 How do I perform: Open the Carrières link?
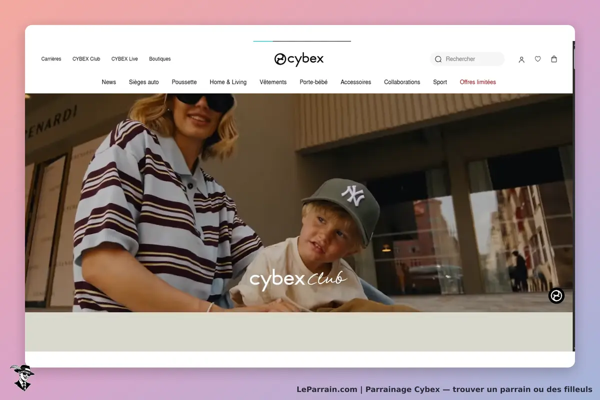tap(51, 59)
